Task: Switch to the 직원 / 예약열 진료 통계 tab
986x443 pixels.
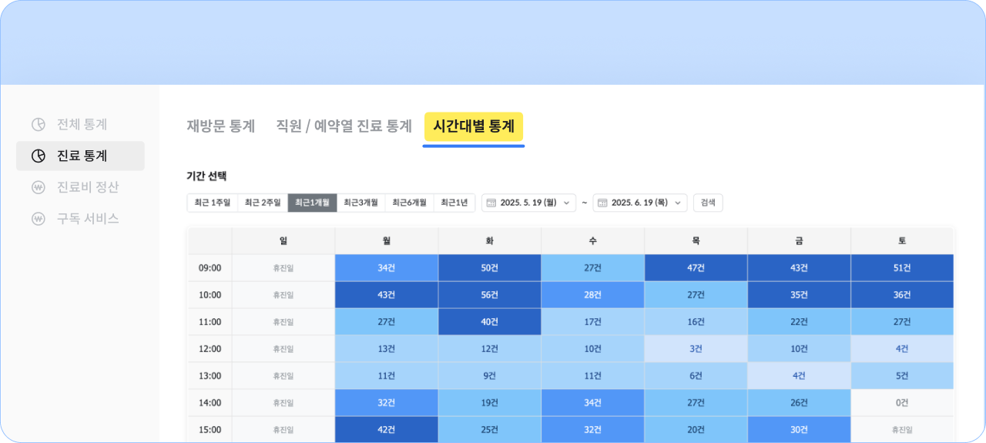Action: pos(344,126)
